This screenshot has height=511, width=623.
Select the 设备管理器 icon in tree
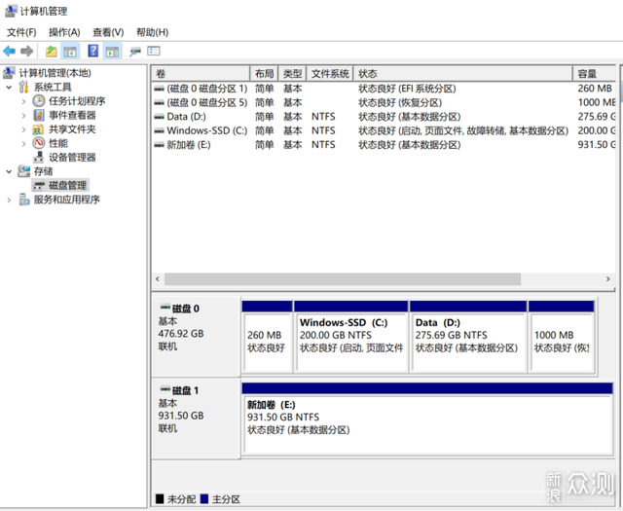tap(39, 158)
